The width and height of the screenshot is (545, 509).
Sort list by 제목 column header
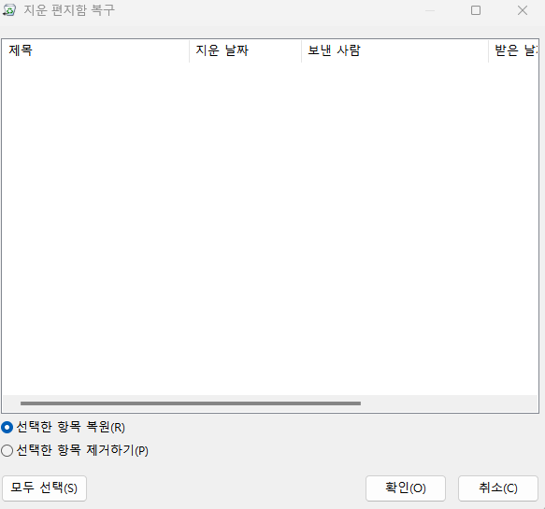[x=95, y=50]
